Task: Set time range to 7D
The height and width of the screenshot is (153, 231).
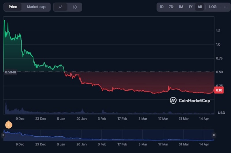Action: [171, 7]
